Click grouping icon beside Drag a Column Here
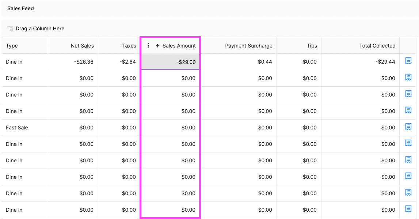The width and height of the screenshot is (419, 219). pos(11,29)
